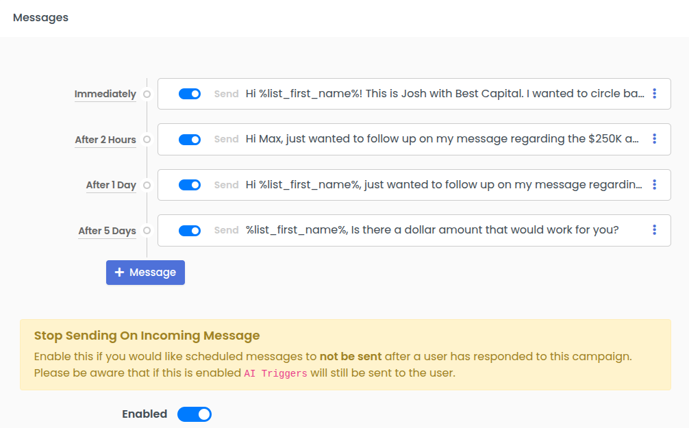Disable the Stop Sending On Incoming Message setting
The width and height of the screenshot is (689, 428).
[194, 414]
